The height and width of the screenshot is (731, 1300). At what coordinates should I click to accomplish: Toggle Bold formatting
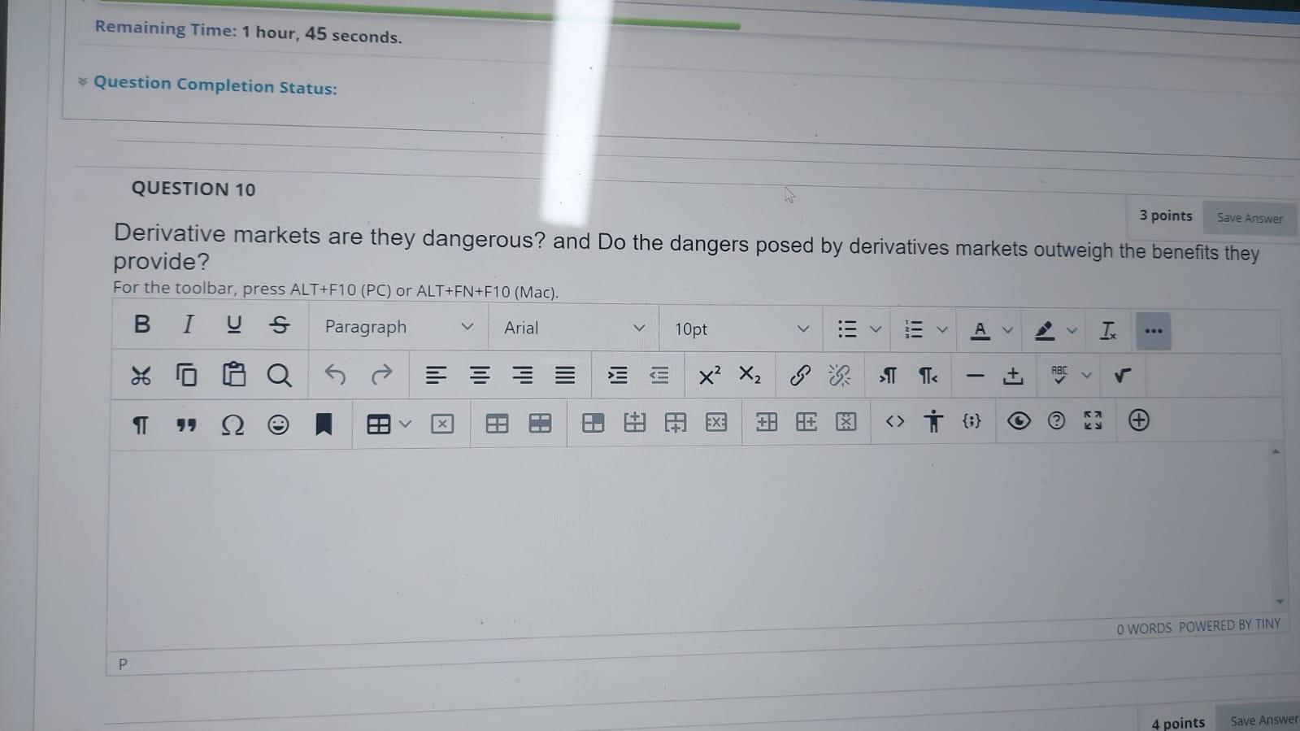141,324
